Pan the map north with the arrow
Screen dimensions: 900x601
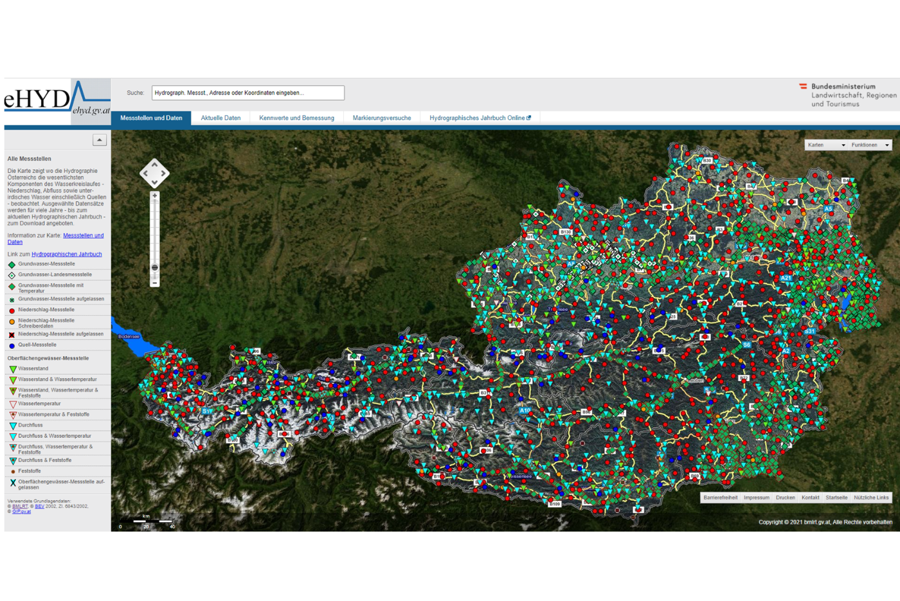click(x=154, y=165)
